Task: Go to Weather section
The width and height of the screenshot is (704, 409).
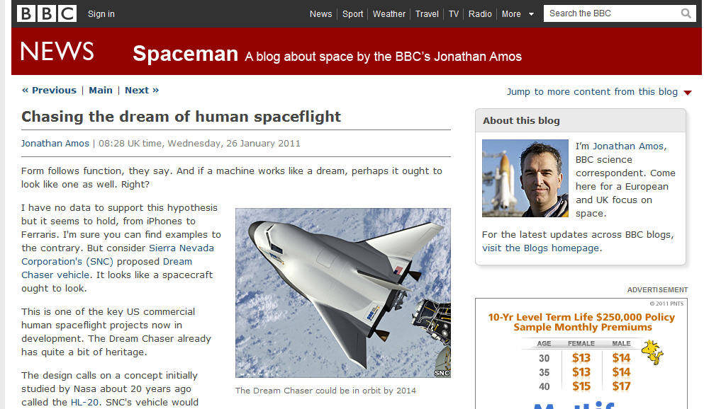Action: click(389, 14)
